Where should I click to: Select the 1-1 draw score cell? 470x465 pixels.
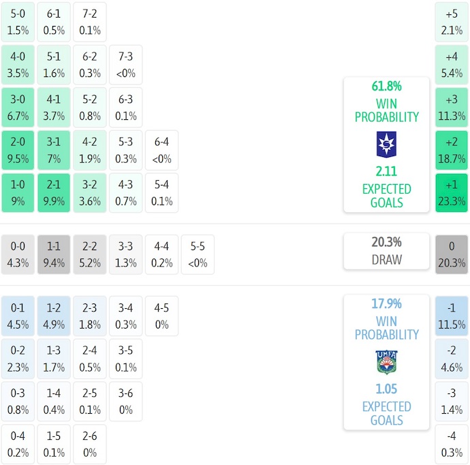(54, 255)
